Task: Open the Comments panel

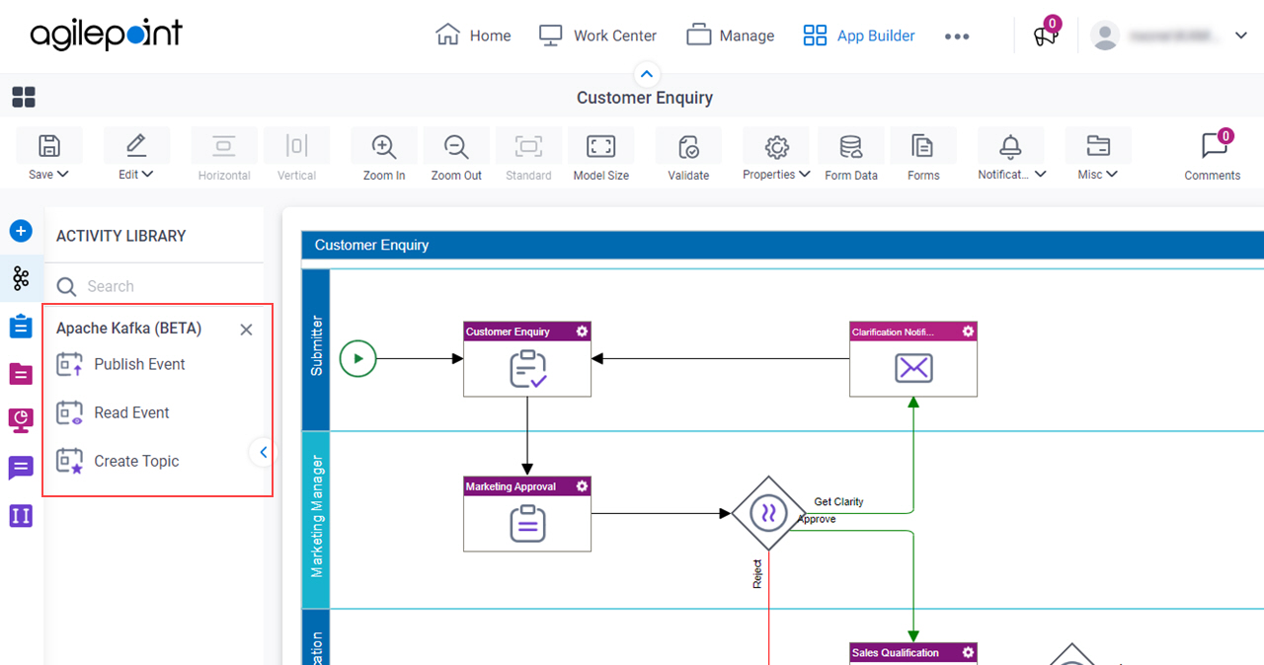Action: coord(1213,155)
